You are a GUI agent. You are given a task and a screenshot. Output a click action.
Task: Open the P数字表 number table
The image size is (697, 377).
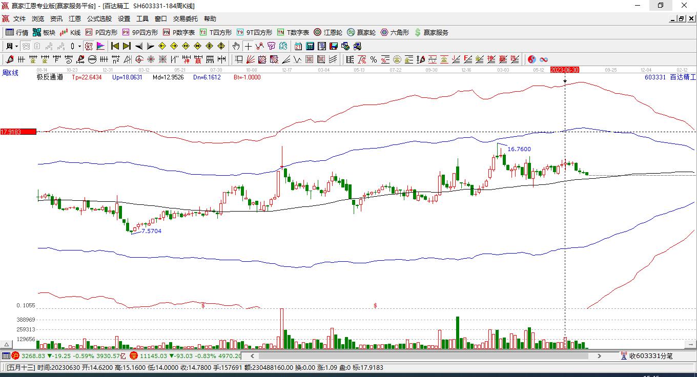click(179, 32)
